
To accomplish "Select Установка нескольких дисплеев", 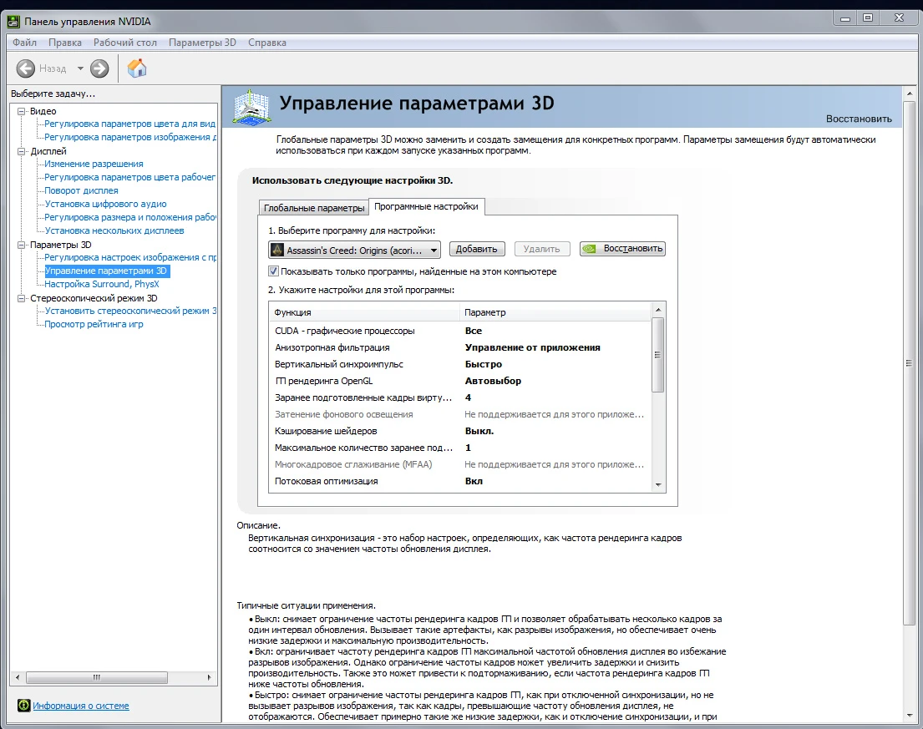I will [114, 230].
